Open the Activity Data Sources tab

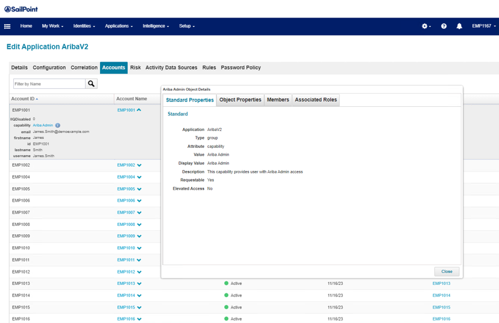pos(171,68)
